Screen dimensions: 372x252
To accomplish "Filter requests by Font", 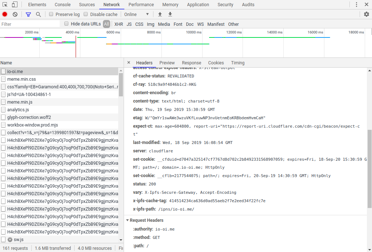I will [x=178, y=24].
